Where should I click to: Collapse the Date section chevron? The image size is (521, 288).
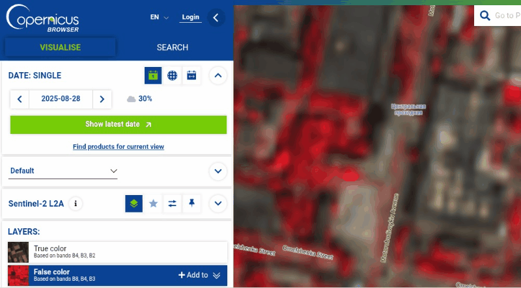[218, 75]
